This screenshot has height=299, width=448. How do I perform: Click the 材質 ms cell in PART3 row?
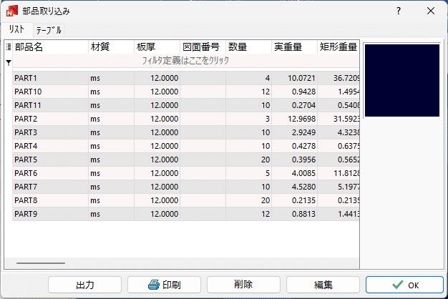pos(111,132)
